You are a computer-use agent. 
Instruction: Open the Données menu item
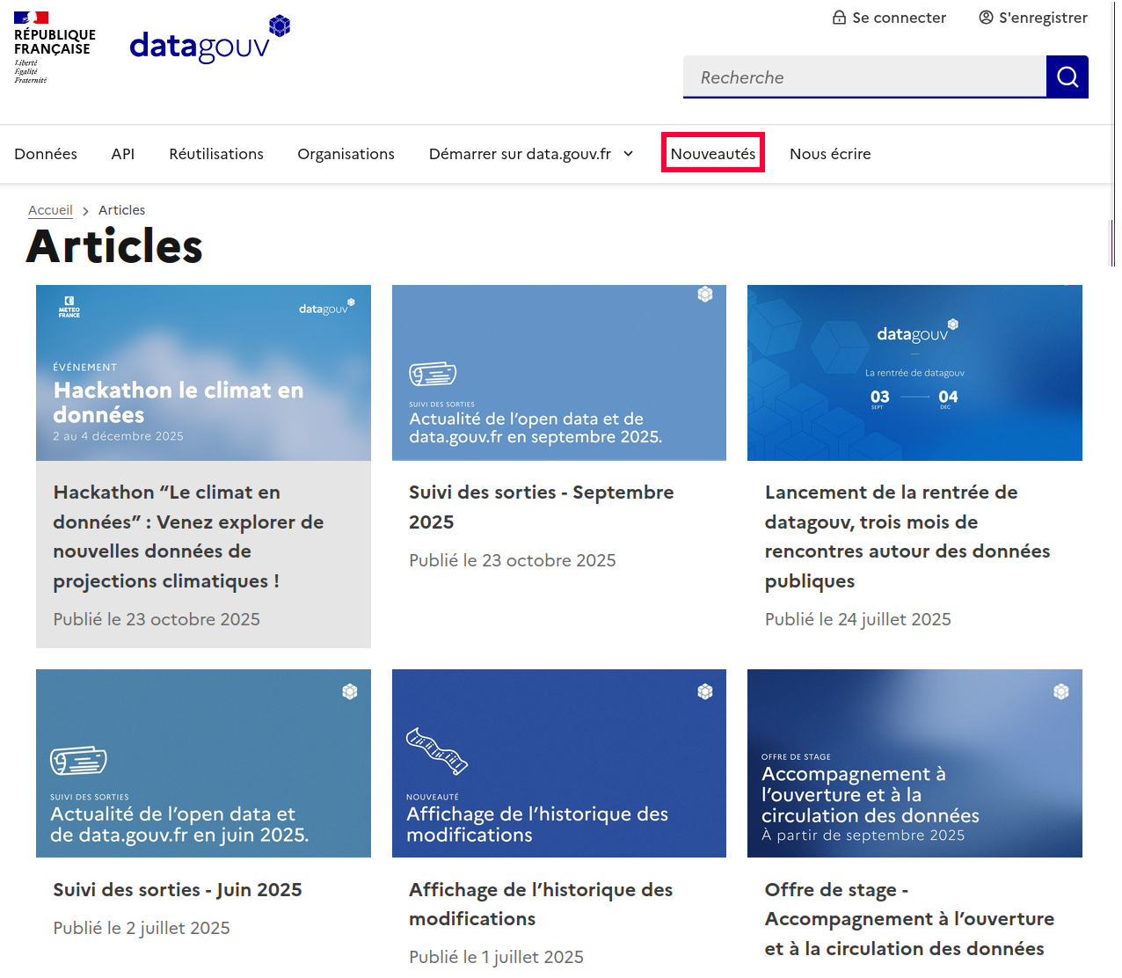click(46, 154)
